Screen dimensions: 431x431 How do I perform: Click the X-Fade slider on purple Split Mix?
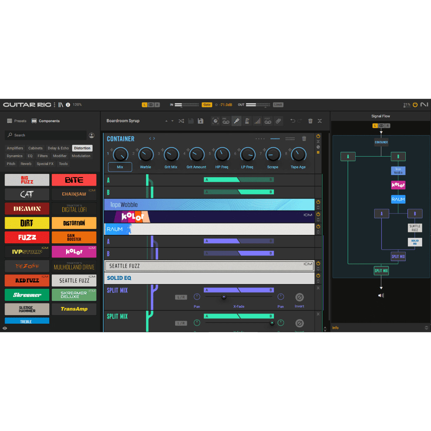pos(239,297)
